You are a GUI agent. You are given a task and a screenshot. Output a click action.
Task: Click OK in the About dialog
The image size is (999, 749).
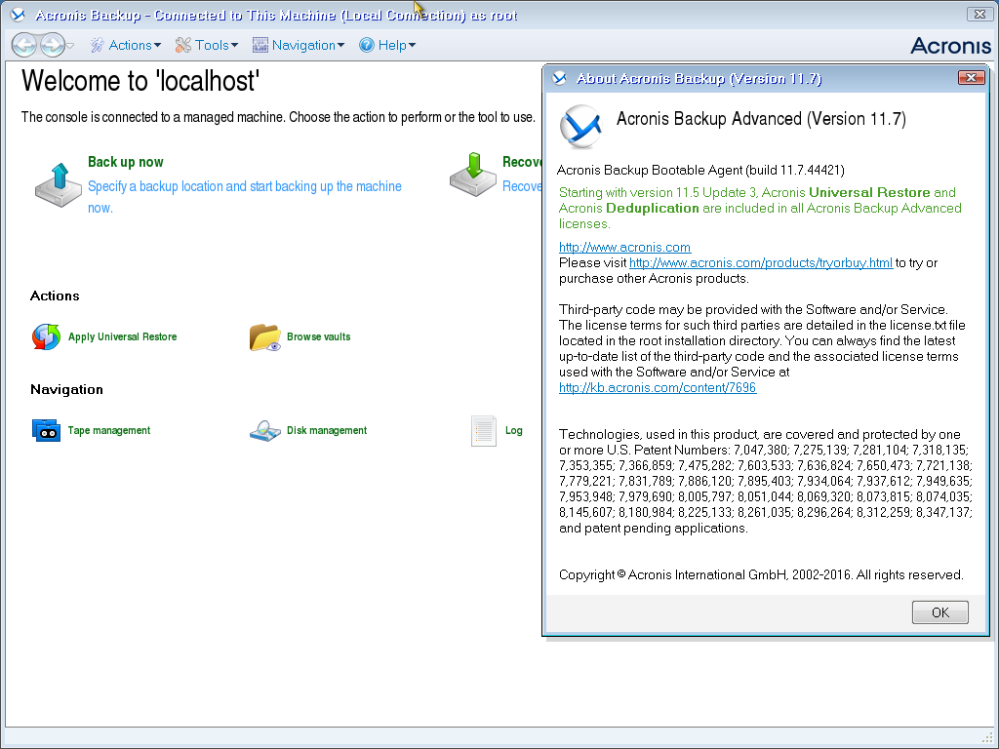point(939,612)
